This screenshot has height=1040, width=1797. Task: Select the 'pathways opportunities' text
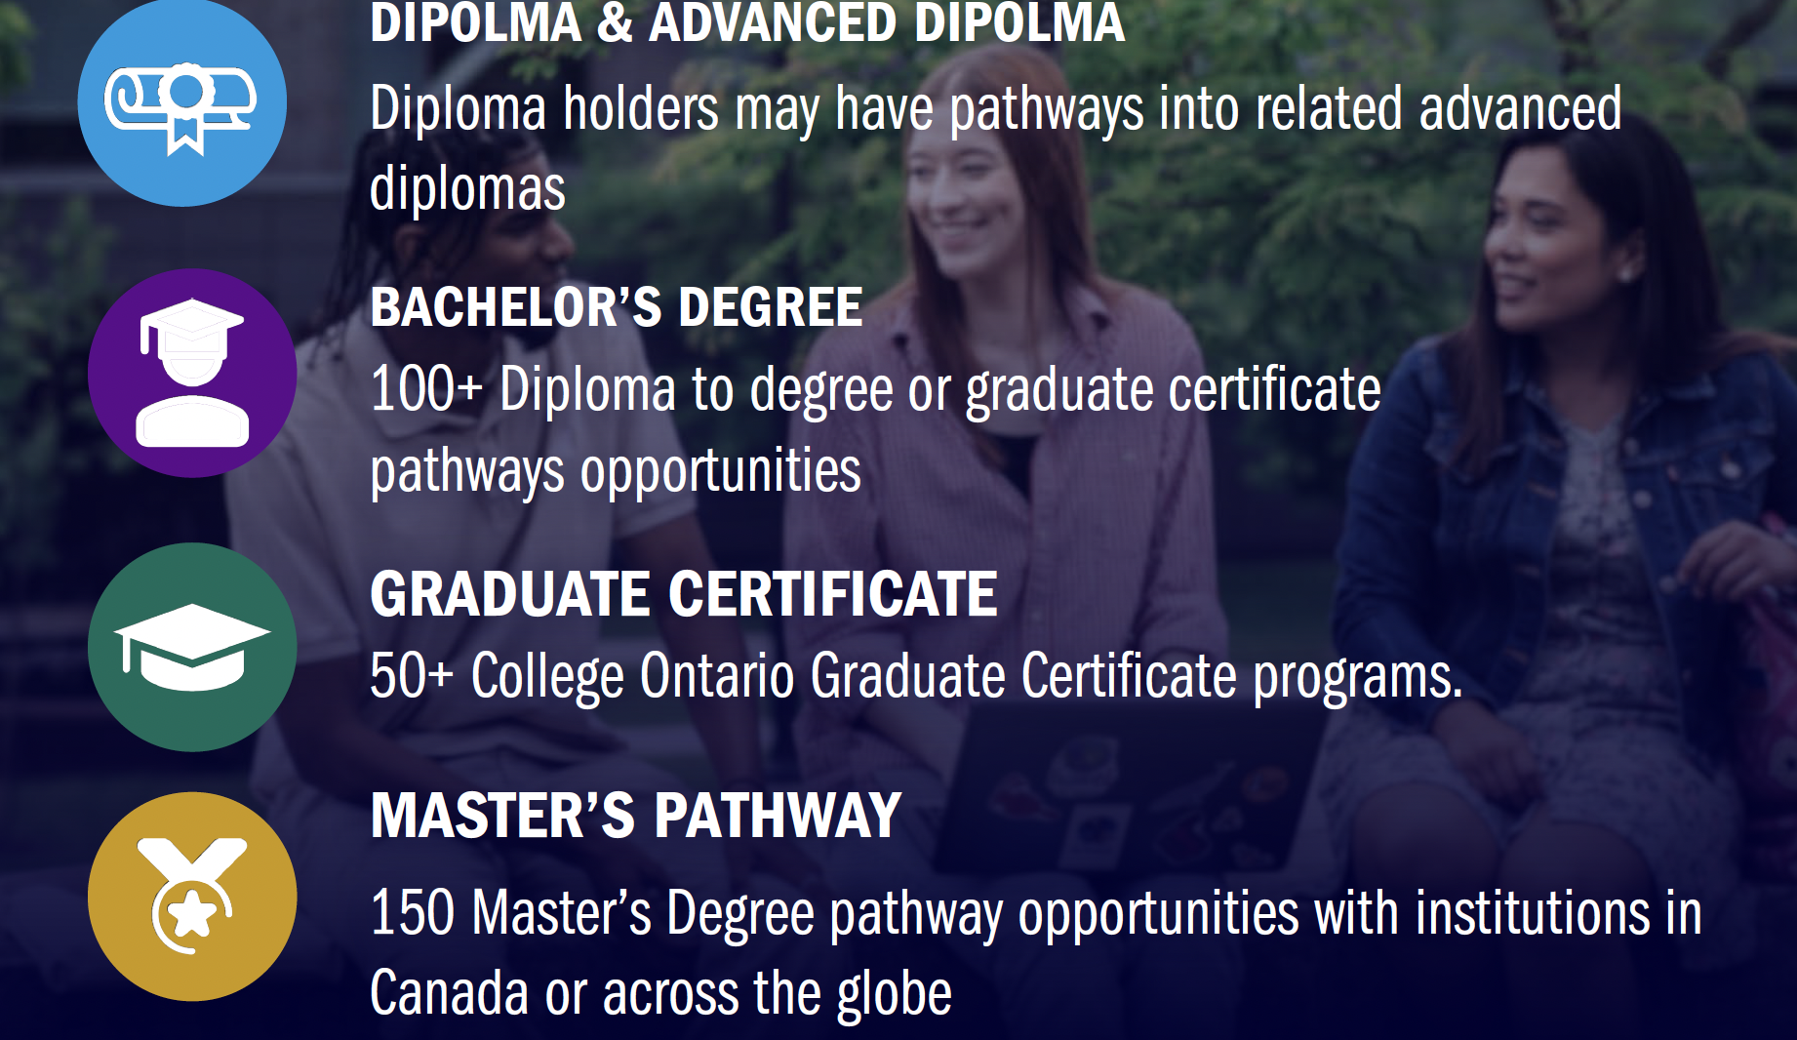click(615, 471)
